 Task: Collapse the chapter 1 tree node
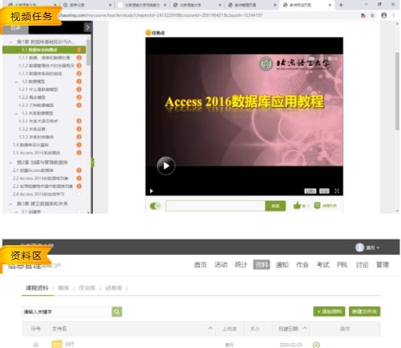point(10,42)
